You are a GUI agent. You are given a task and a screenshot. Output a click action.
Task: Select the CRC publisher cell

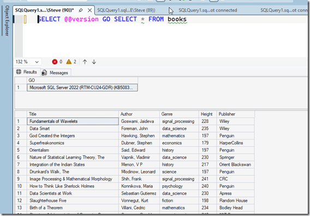236,179
